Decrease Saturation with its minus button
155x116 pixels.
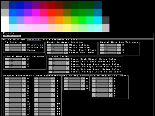point(7,48)
